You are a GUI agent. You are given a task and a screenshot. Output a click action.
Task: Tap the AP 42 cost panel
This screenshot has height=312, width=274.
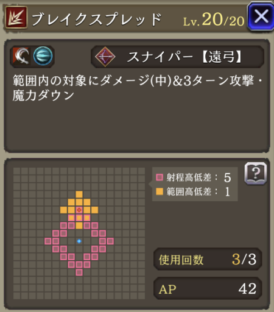208,288
